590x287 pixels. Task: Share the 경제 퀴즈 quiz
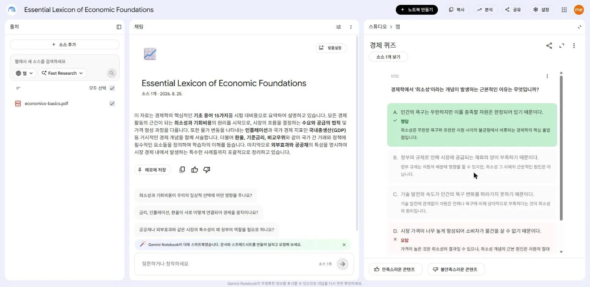click(549, 46)
